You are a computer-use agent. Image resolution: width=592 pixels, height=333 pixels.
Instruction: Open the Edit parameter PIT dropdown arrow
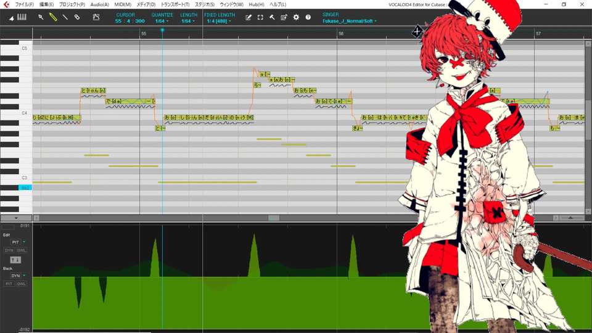tap(24, 242)
